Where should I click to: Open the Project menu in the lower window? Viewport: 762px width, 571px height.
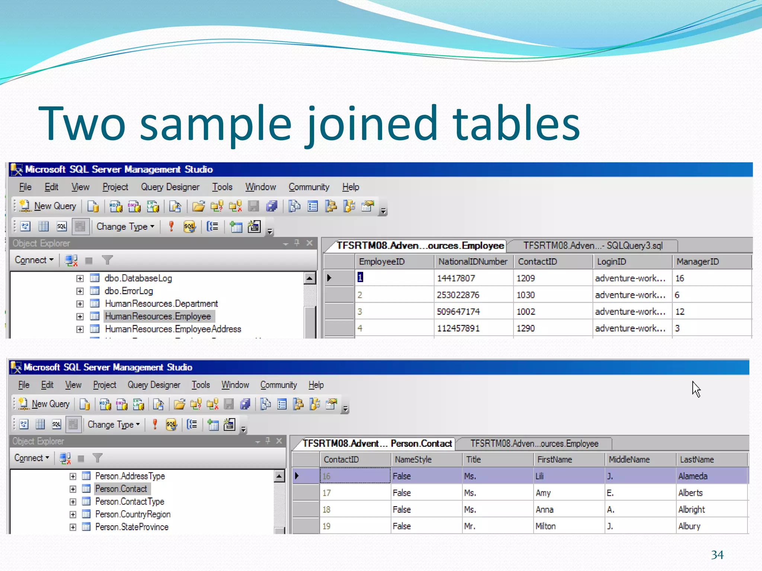click(105, 385)
